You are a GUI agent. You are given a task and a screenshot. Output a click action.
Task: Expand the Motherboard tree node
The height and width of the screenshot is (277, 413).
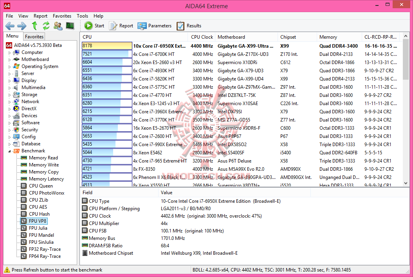(x=9, y=60)
